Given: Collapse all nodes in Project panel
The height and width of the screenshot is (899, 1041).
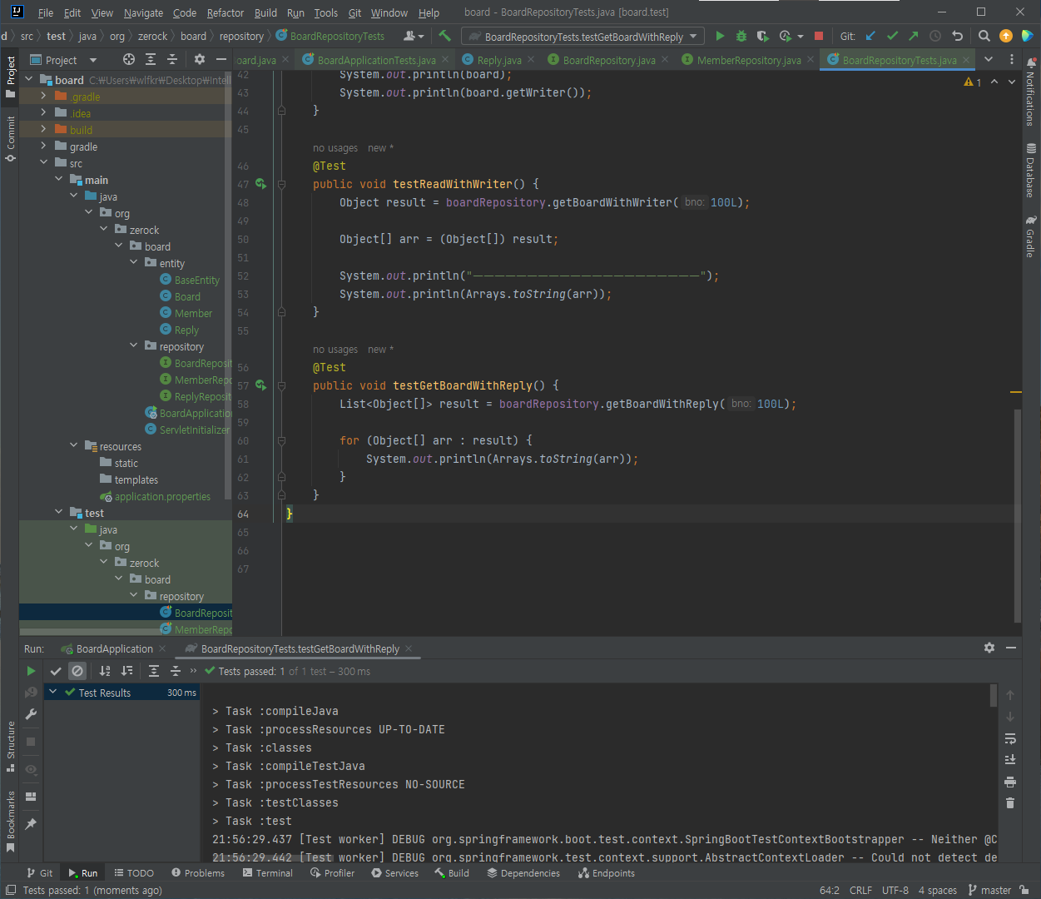Looking at the screenshot, I should point(172,59).
